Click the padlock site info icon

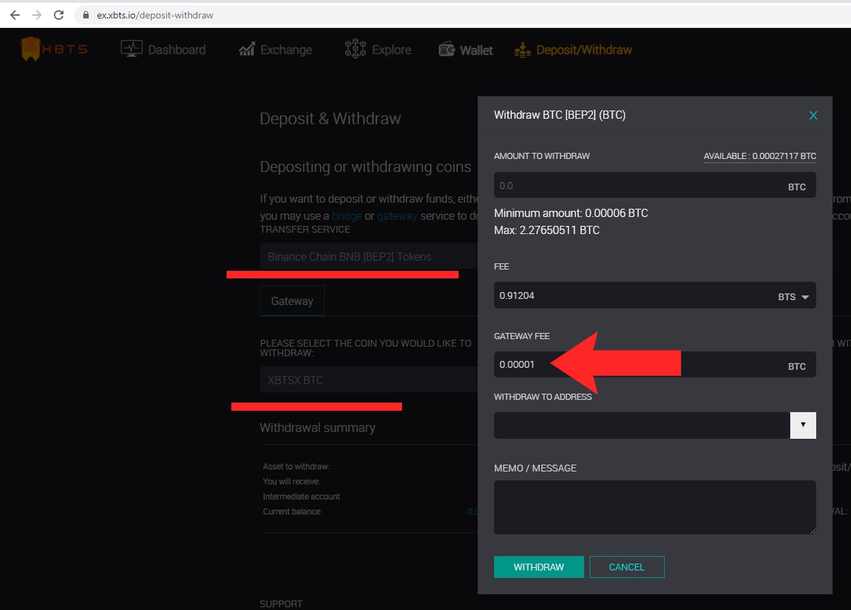(x=85, y=15)
